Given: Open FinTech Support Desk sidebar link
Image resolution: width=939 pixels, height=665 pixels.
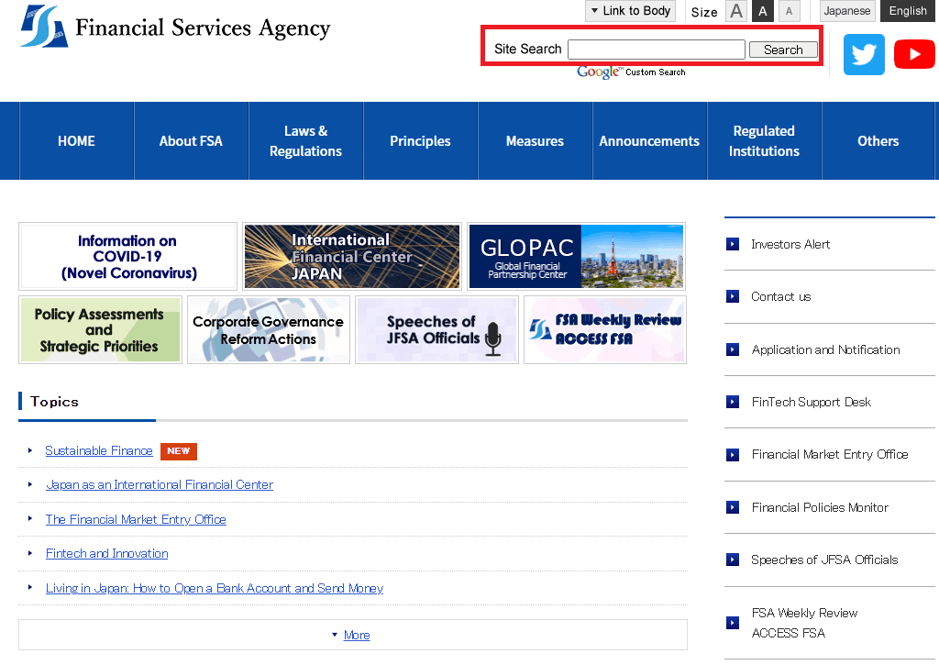Looking at the screenshot, I should tap(812, 402).
